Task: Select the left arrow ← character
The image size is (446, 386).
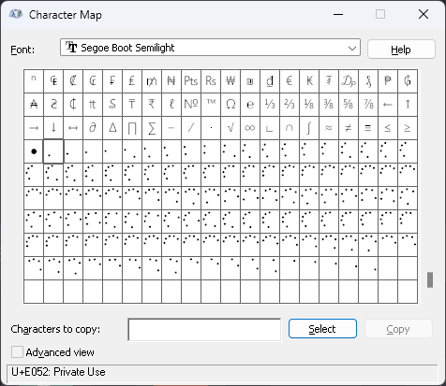Action: point(388,105)
